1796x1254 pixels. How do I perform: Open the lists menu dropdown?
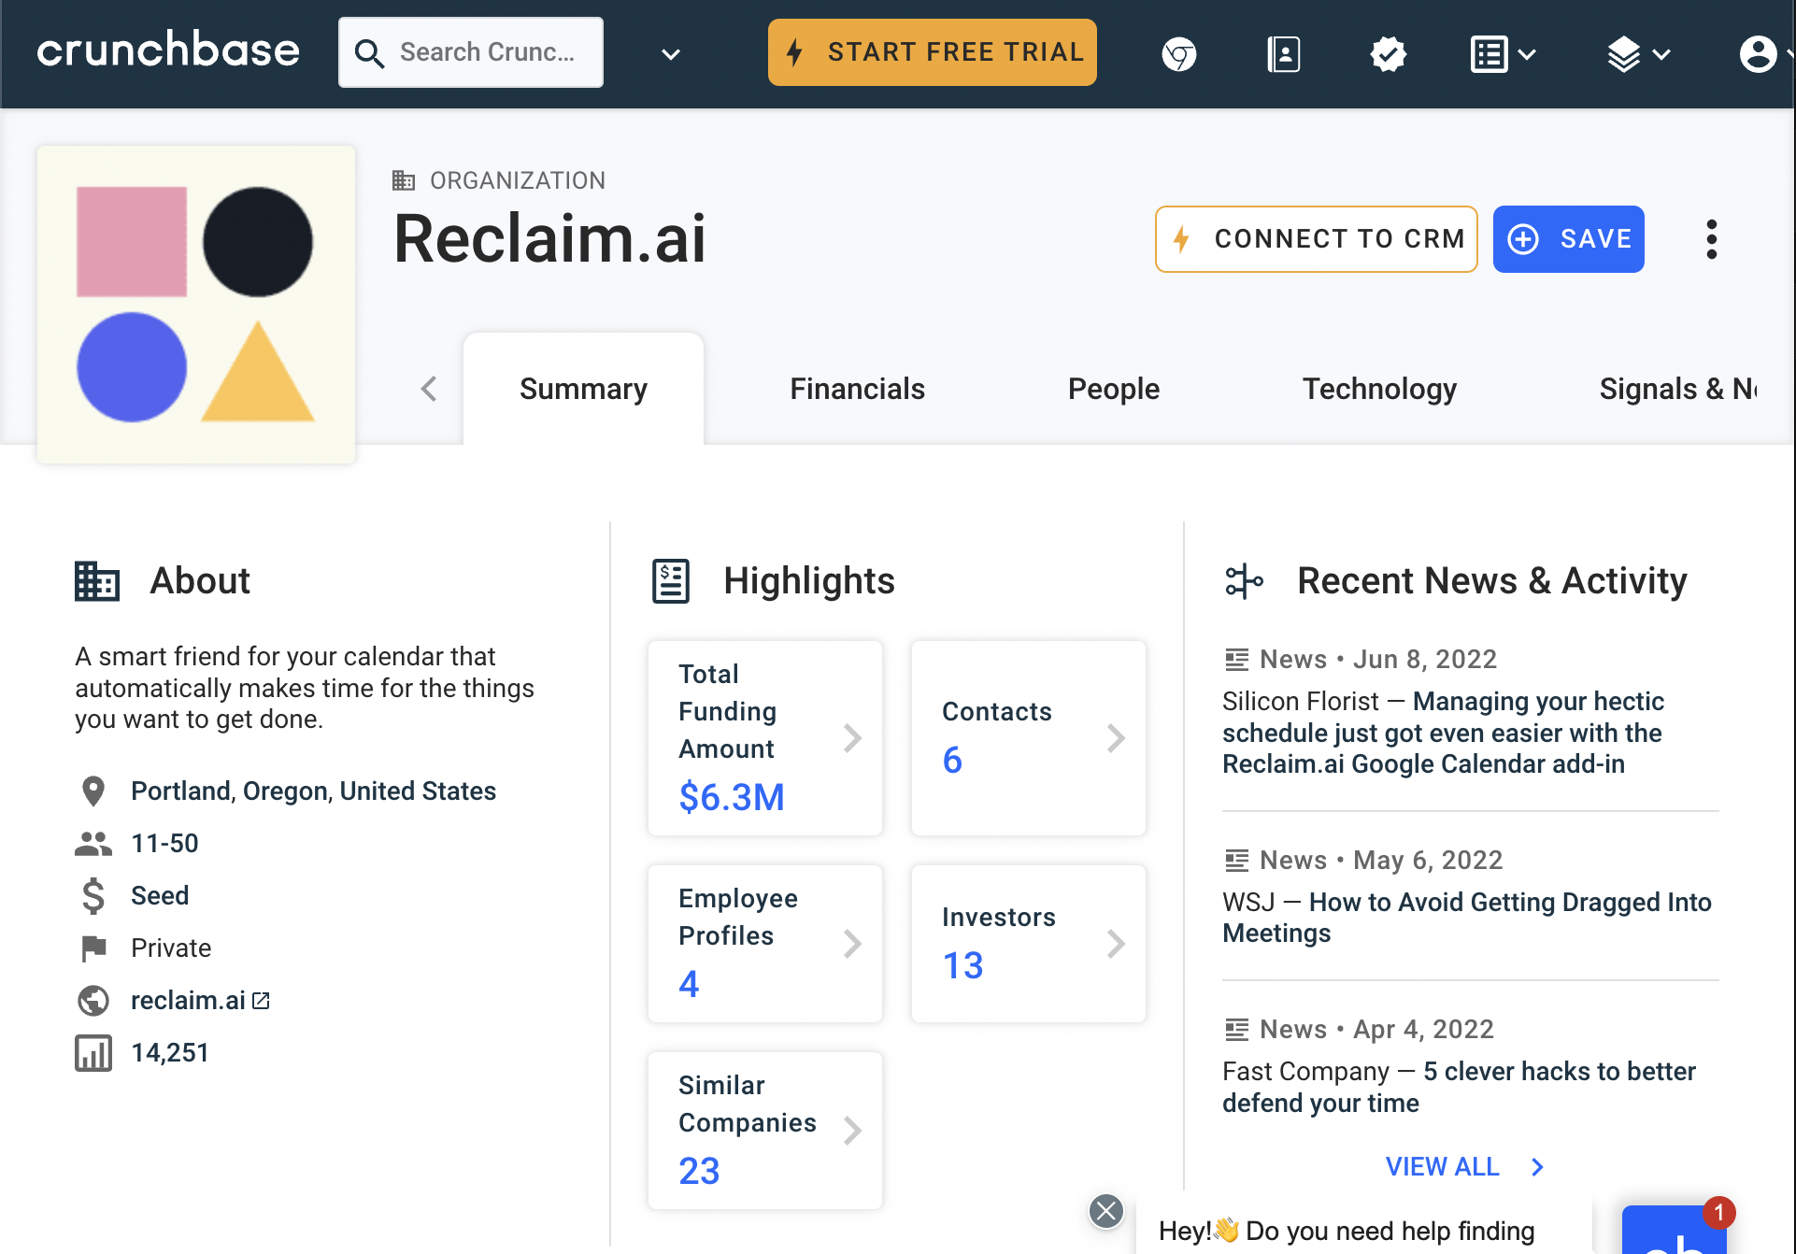1503,54
